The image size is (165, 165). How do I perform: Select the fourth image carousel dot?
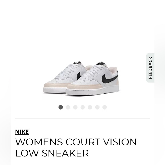coord(82,107)
